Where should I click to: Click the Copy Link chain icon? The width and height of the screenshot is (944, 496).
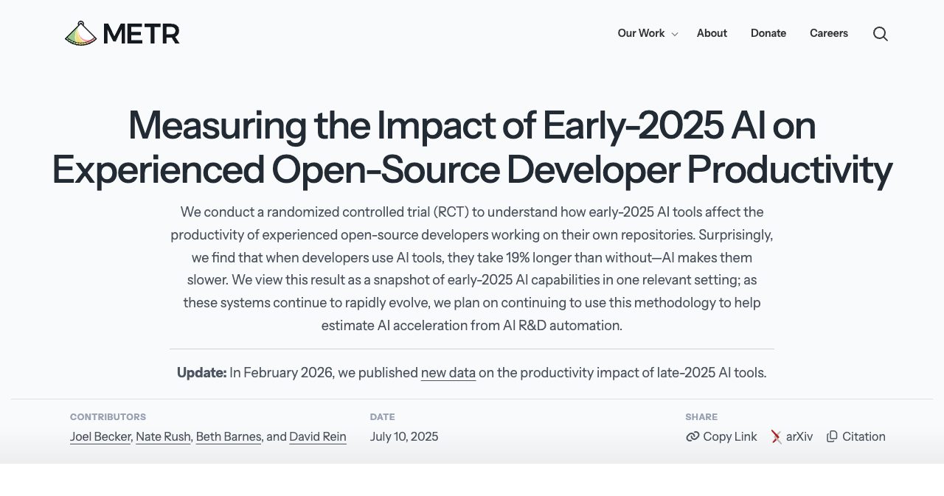693,436
